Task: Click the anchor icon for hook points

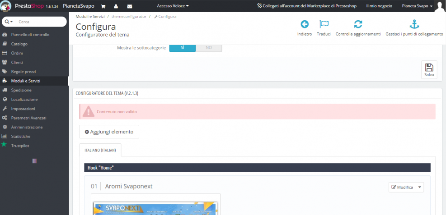Action: click(x=414, y=24)
